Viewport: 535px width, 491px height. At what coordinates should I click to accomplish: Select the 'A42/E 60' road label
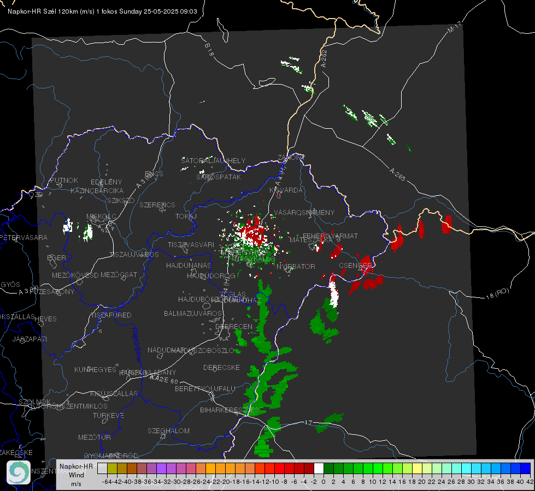pyautogui.click(x=164, y=379)
